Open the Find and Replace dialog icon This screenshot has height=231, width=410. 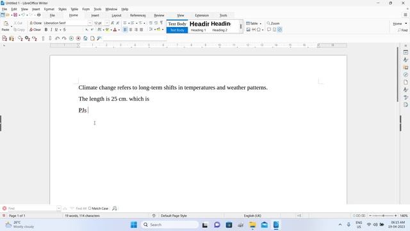(115, 209)
